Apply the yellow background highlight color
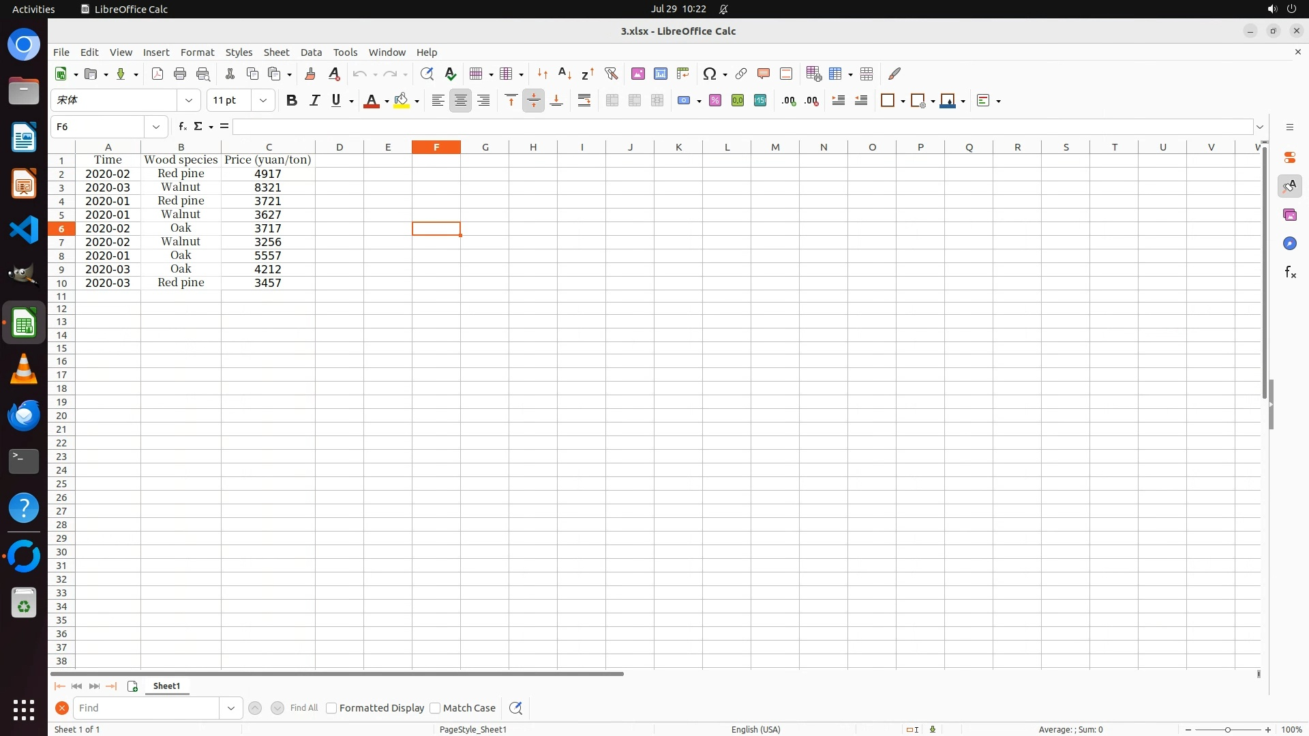Screen dimensions: 1309x736 coord(402,101)
